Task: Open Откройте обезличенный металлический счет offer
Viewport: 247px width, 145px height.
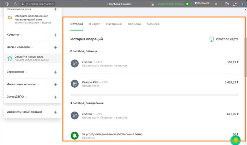Action: click(32, 19)
